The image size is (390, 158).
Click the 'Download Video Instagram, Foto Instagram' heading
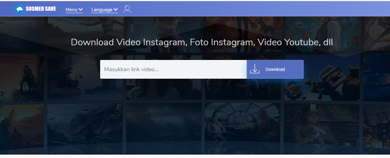202,42
